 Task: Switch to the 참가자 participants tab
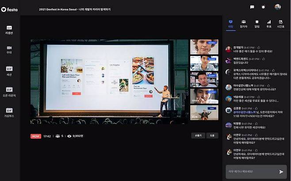[x=244, y=23]
